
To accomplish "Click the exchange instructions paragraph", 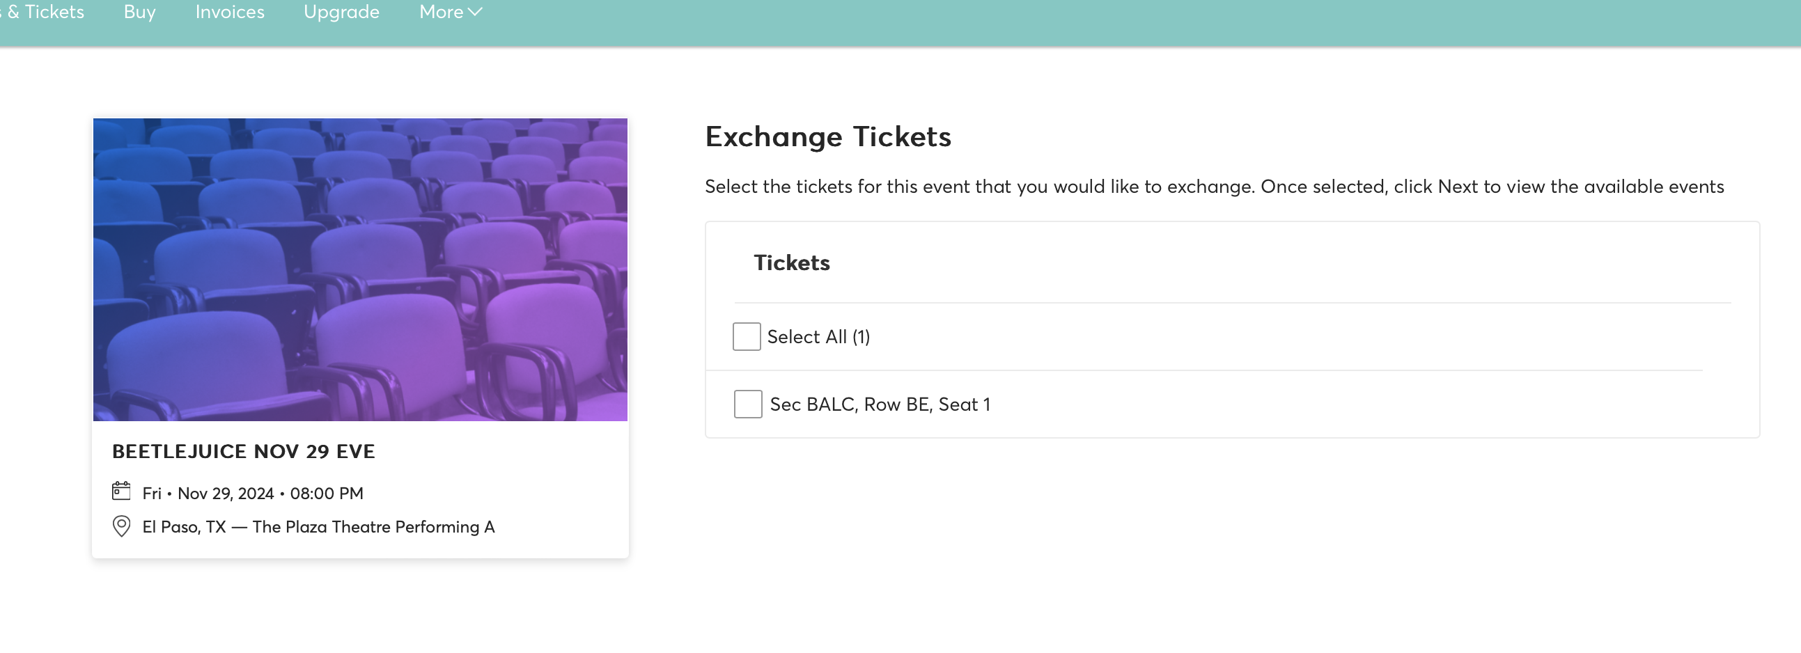I will click(1214, 187).
